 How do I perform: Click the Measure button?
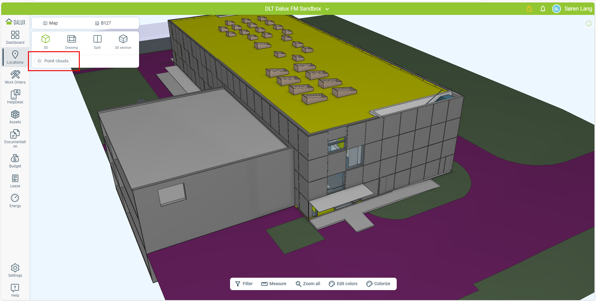tap(274, 284)
